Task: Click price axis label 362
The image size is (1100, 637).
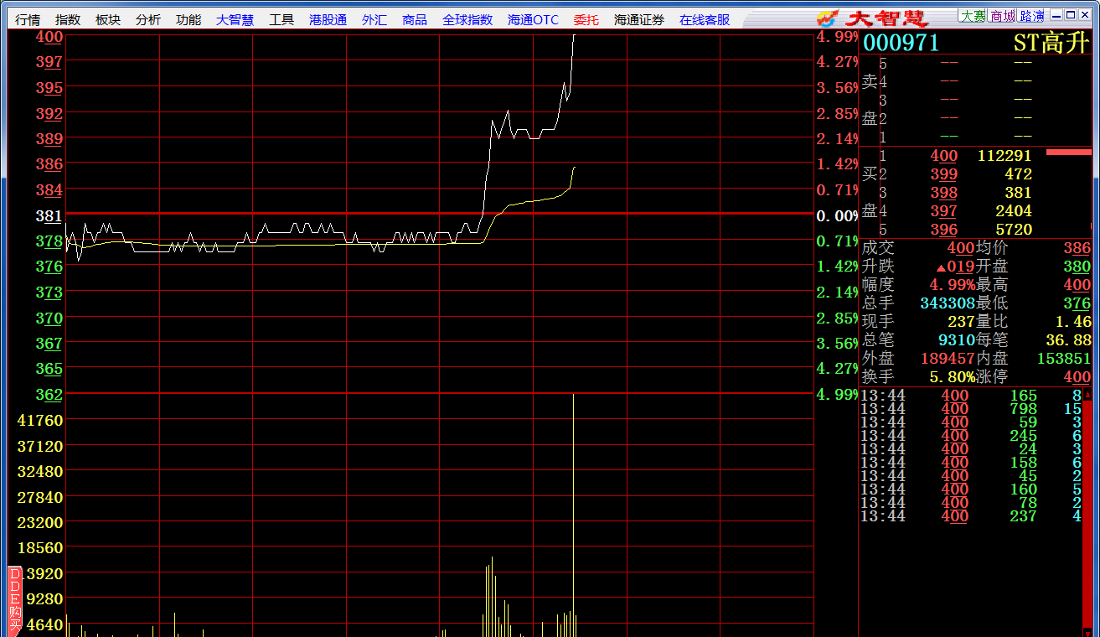Action: pyautogui.click(x=49, y=394)
